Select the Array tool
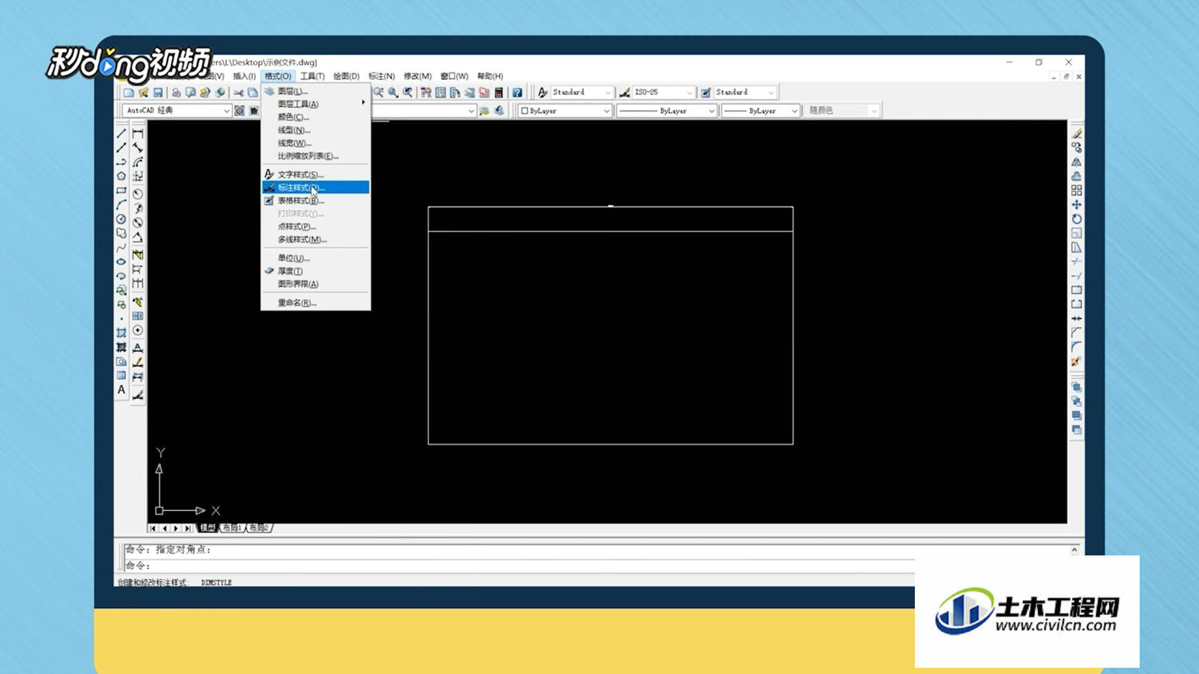 point(1077,190)
